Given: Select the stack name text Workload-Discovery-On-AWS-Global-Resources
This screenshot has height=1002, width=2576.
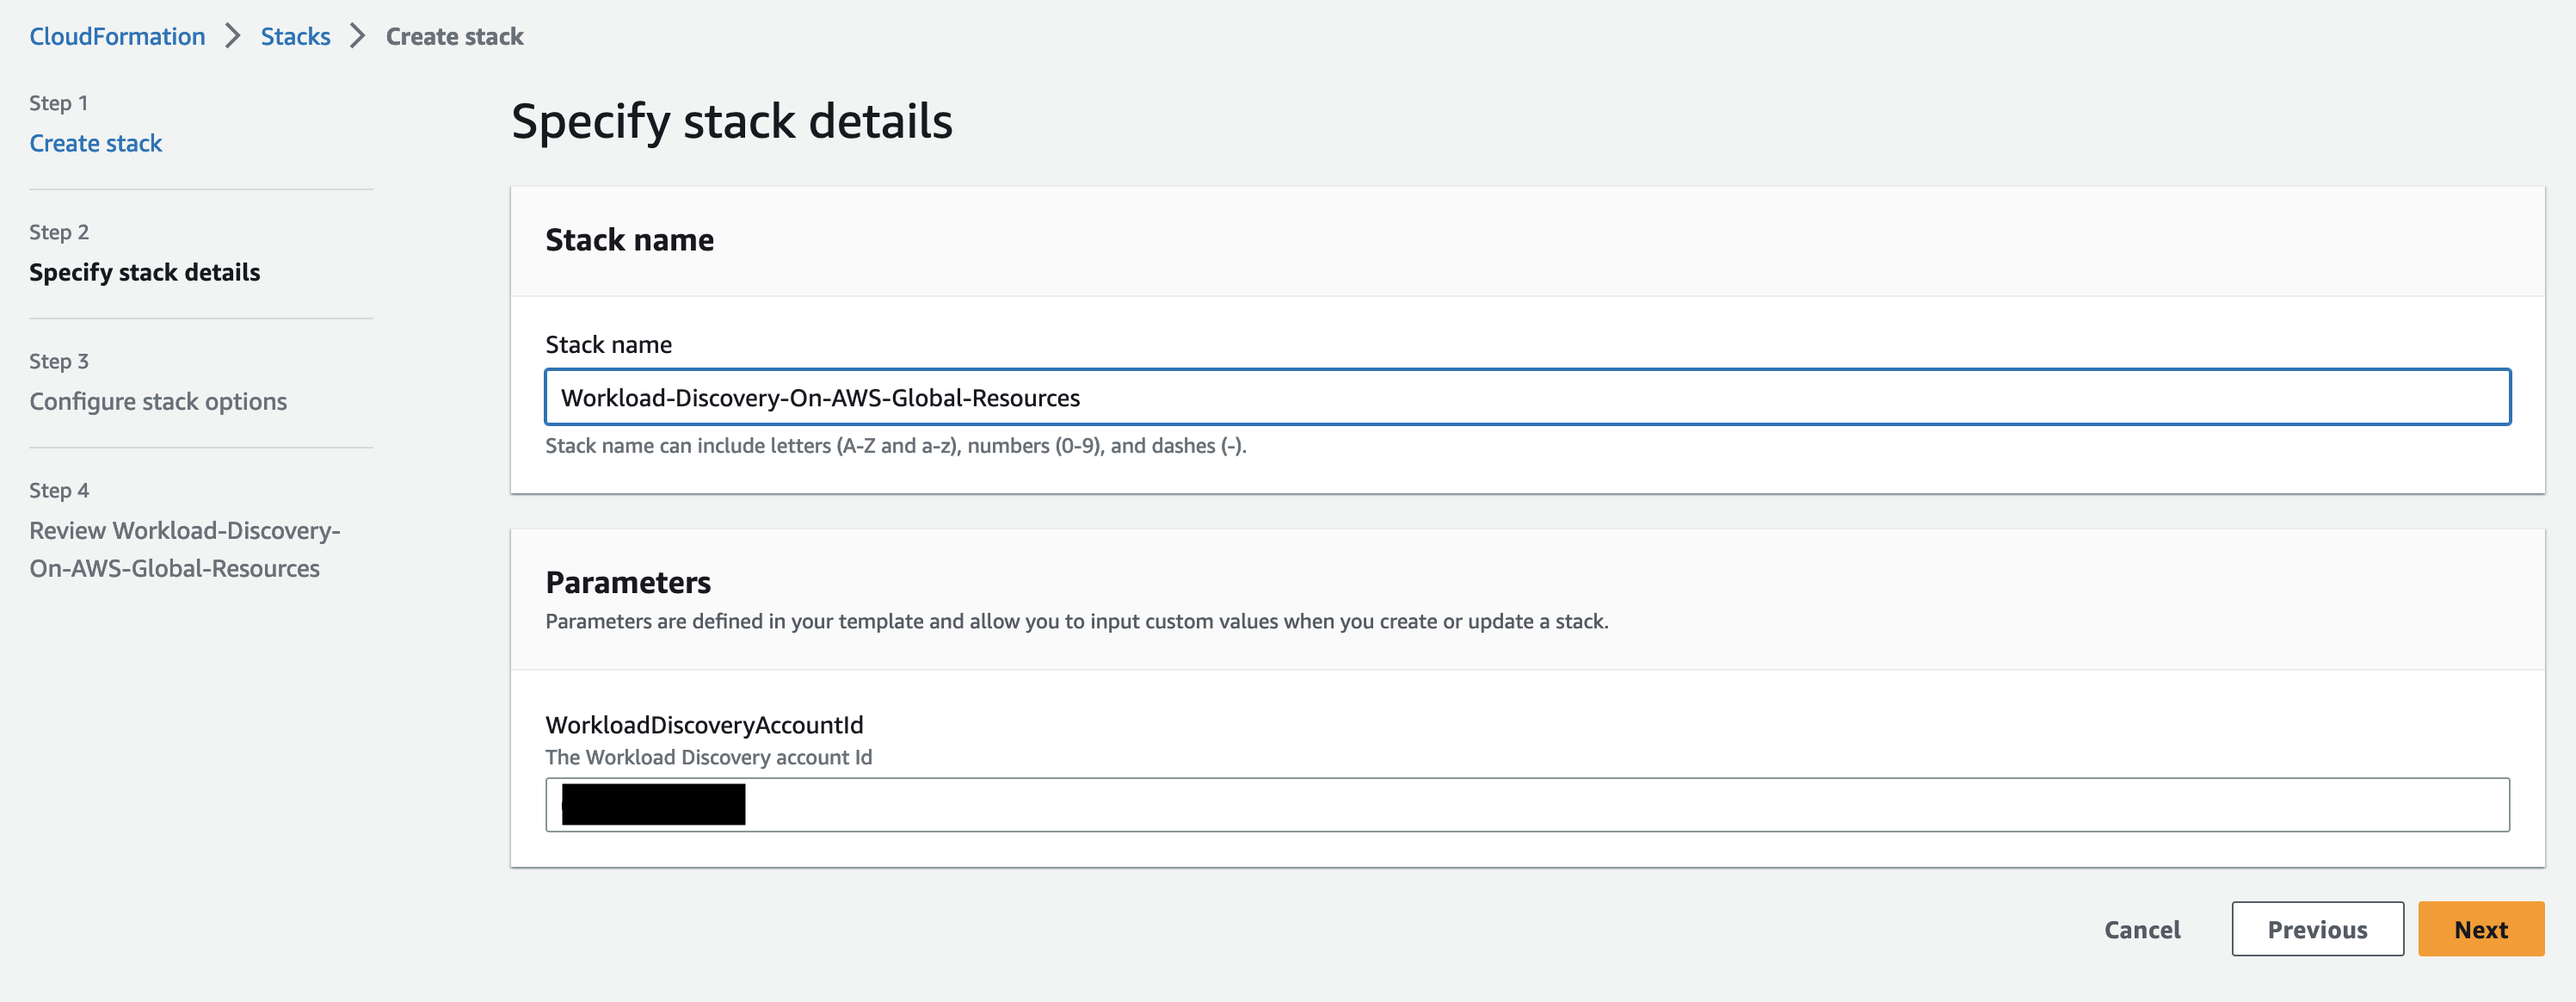Looking at the screenshot, I should 820,396.
